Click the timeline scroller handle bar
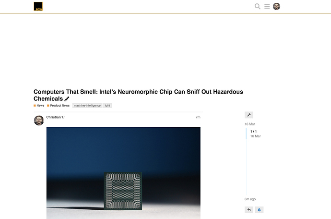 pos(247,134)
